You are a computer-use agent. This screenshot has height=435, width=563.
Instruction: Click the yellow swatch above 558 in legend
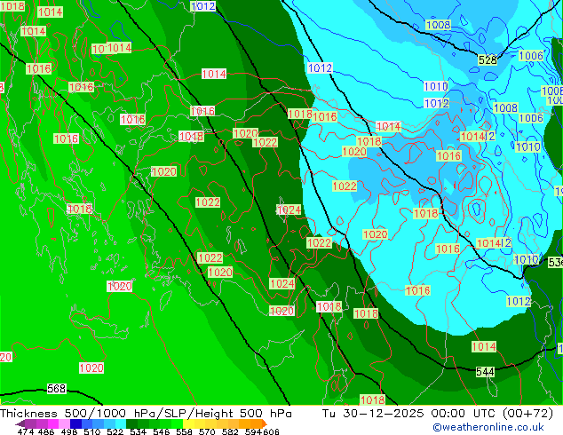[x=188, y=423]
